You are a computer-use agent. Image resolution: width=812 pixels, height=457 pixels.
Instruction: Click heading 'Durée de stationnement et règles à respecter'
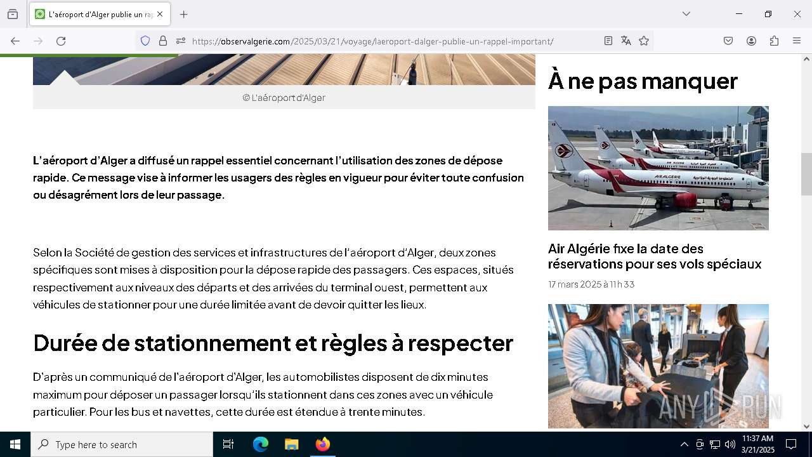(273, 343)
